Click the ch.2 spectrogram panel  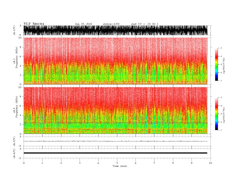(115, 110)
